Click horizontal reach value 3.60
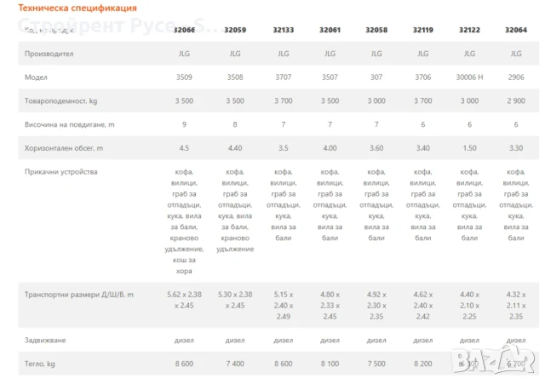 376,148
